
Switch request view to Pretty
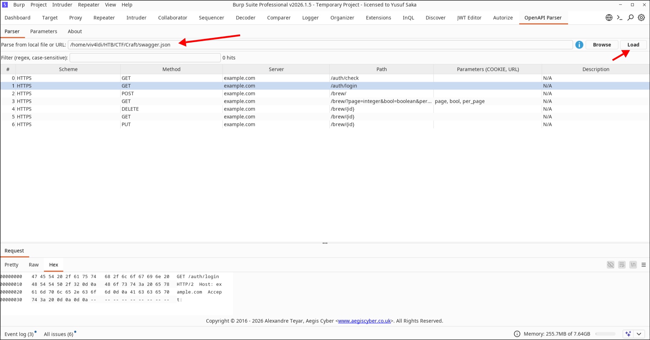coord(12,265)
